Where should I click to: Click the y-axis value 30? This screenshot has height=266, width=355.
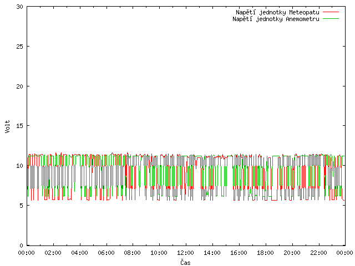(x=20, y=7)
